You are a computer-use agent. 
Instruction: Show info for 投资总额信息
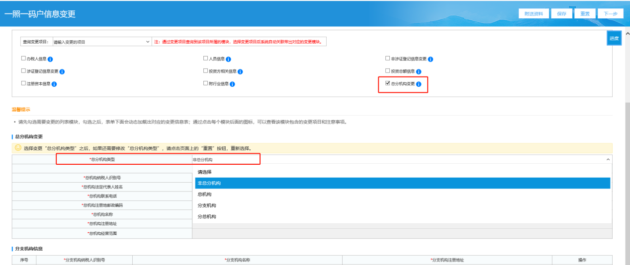click(419, 71)
